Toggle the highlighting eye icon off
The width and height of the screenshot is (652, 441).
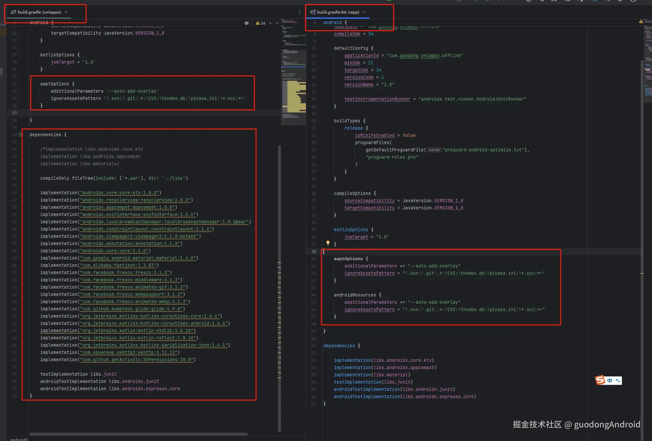click(246, 23)
